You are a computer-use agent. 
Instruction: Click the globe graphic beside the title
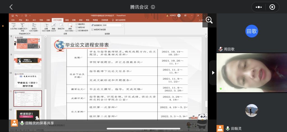click(59, 45)
